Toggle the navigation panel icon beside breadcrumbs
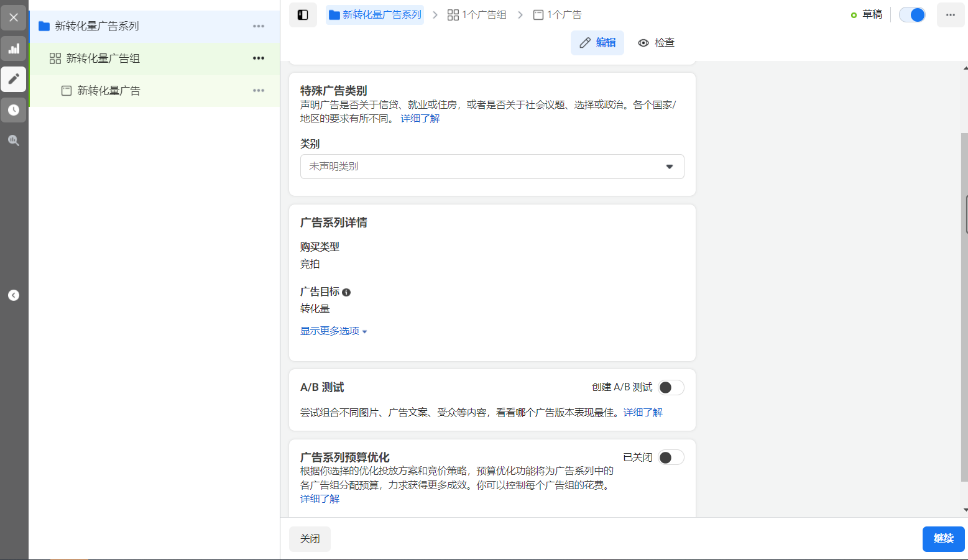 tap(303, 14)
